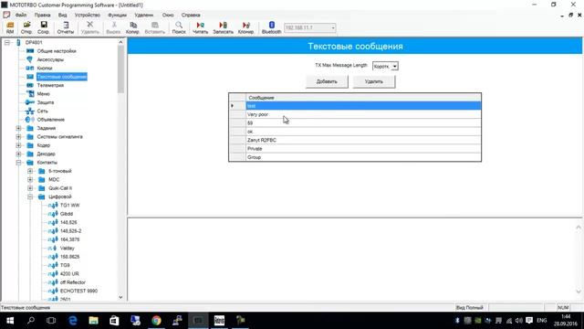This screenshot has height=329, width=584.
Task: Select the ECHOTEST 9990 contact
Action: tap(78, 291)
